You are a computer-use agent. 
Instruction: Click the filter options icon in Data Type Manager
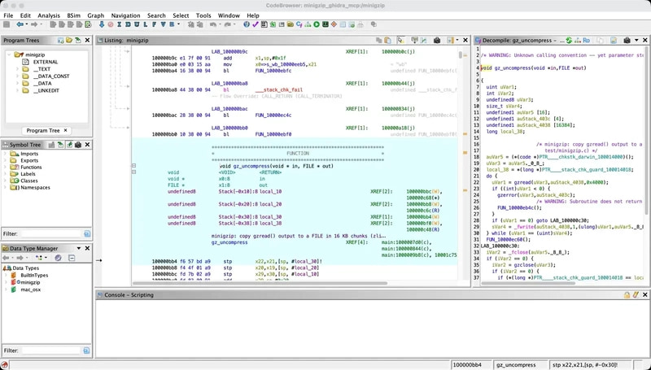86,350
